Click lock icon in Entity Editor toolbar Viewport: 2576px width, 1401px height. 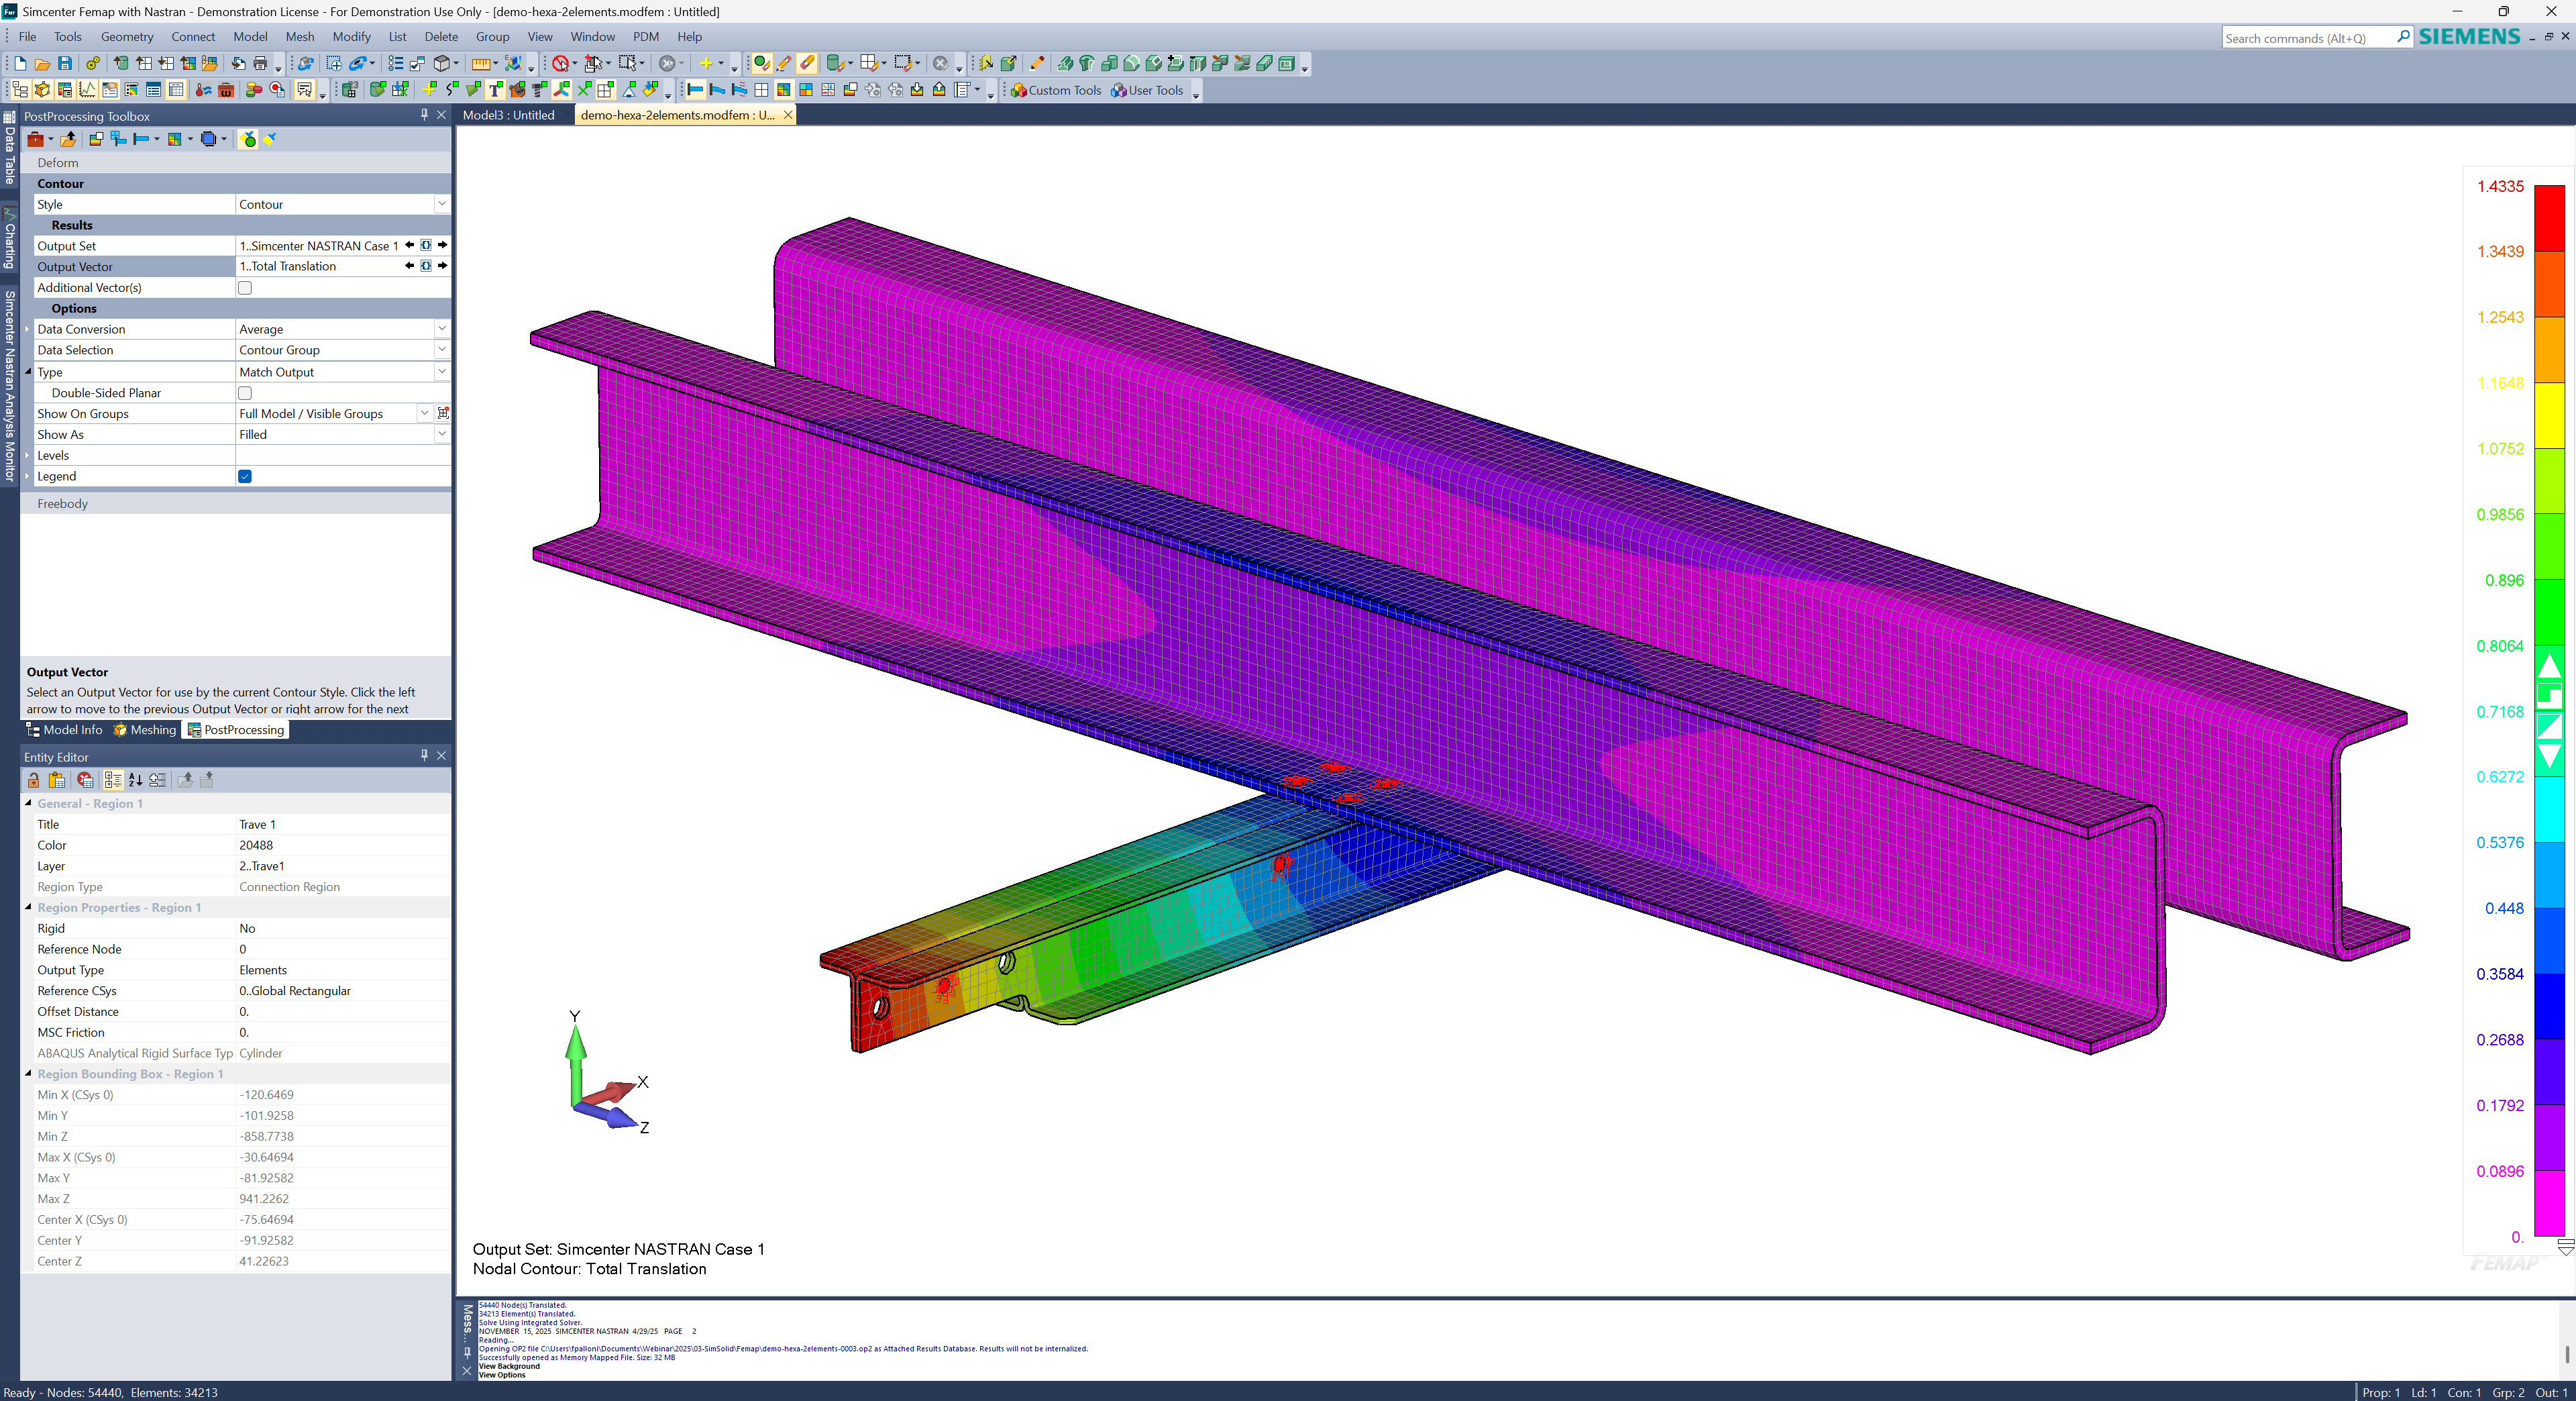pos(34,780)
